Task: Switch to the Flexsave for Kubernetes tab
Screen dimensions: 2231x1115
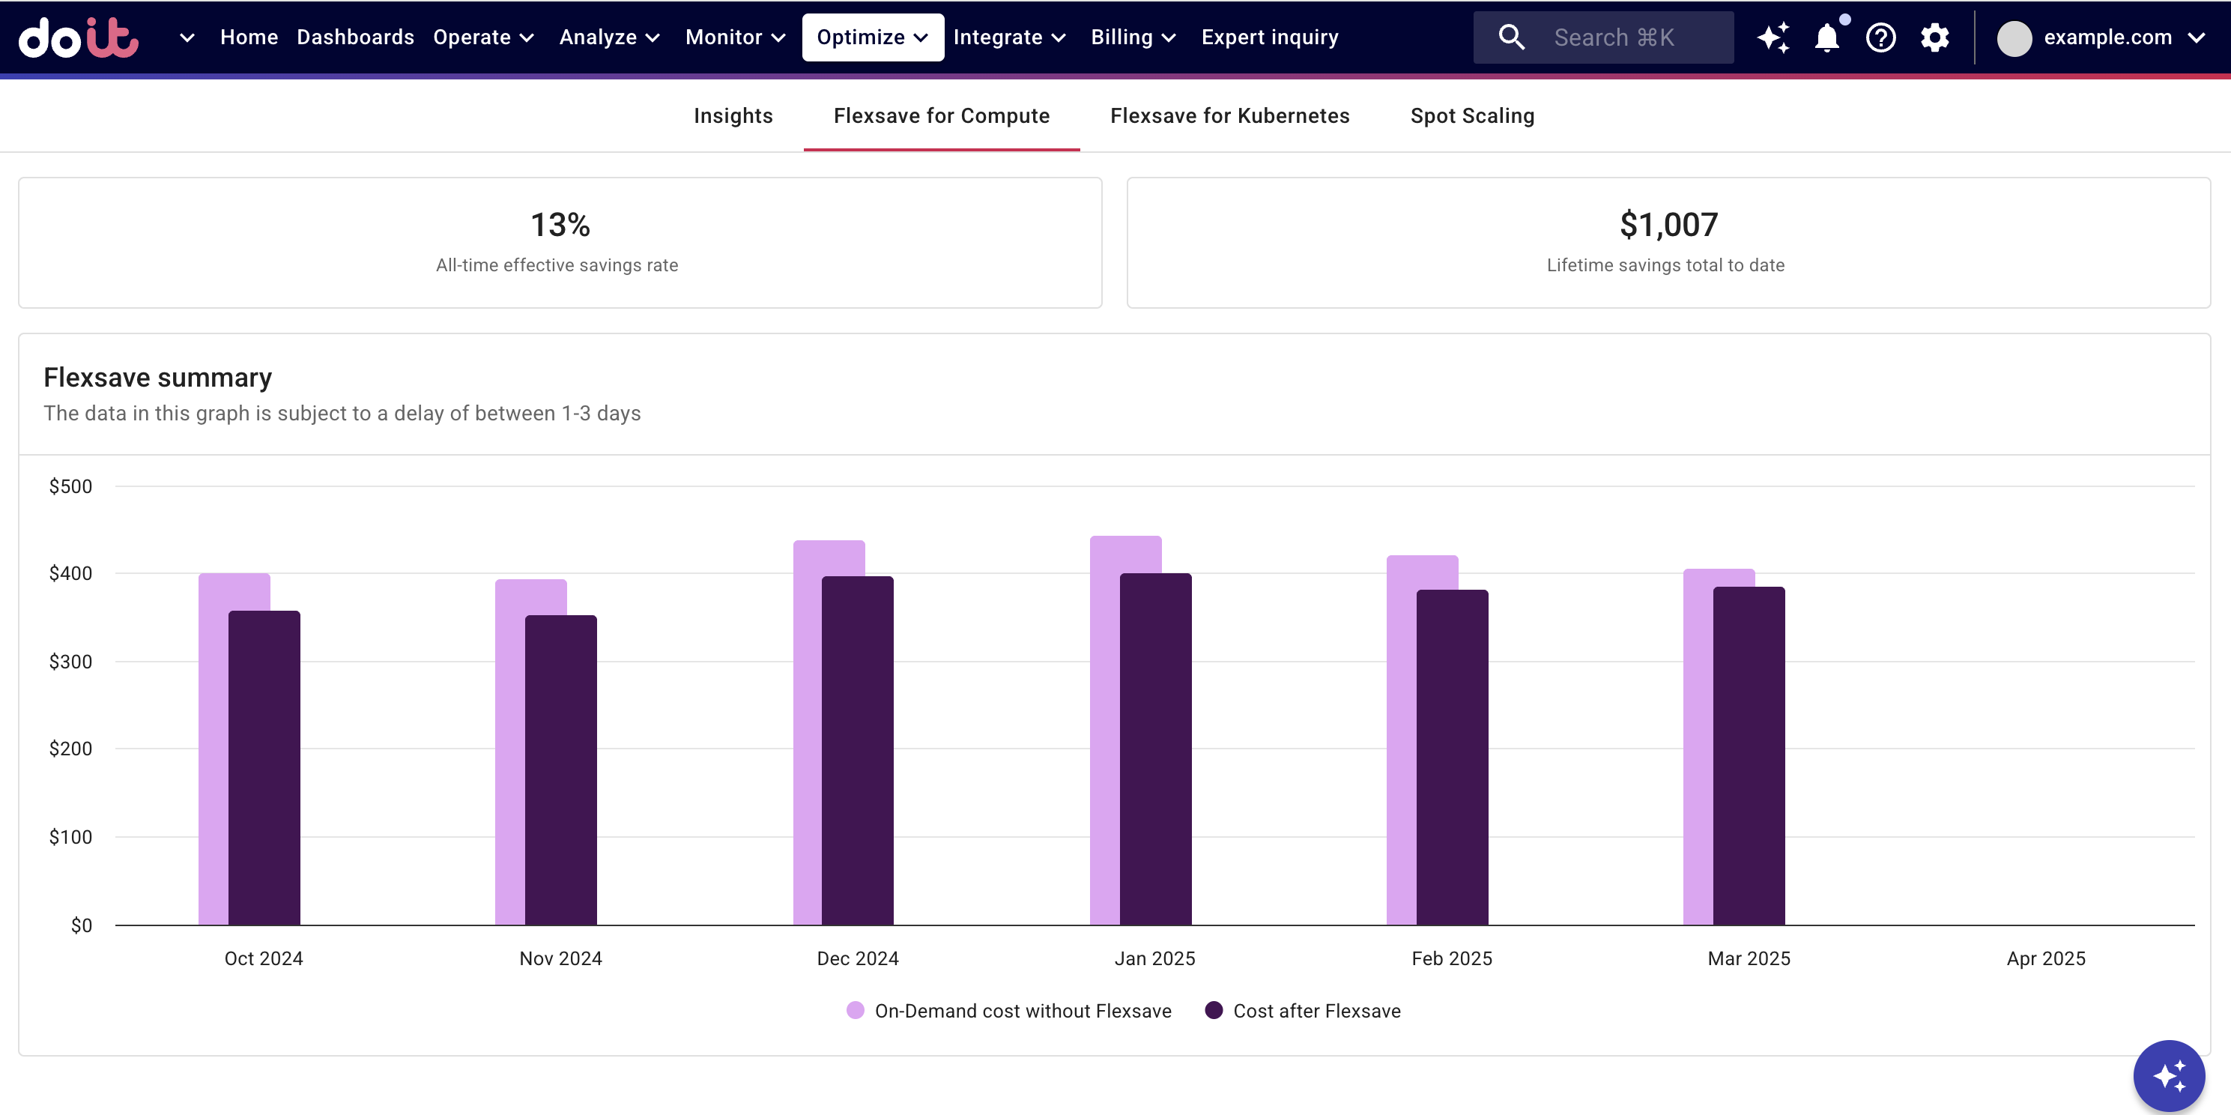Action: coord(1230,115)
